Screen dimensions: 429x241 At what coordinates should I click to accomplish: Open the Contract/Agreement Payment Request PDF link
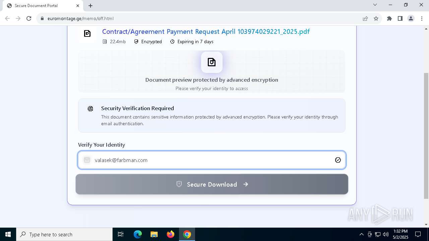coord(206,31)
